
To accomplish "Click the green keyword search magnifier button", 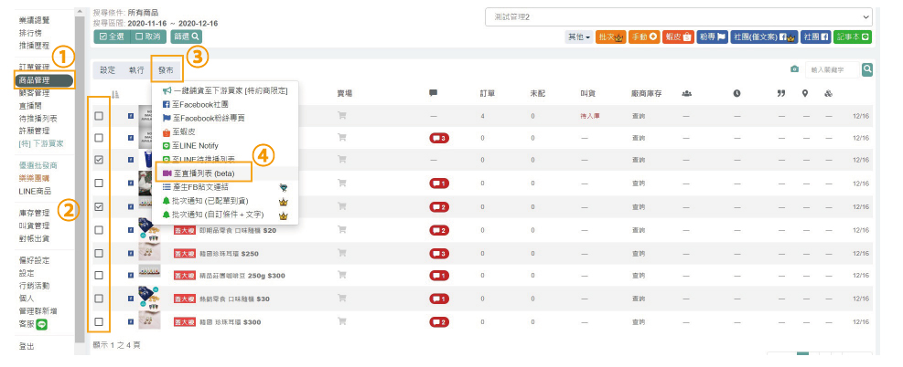I will click(x=866, y=69).
